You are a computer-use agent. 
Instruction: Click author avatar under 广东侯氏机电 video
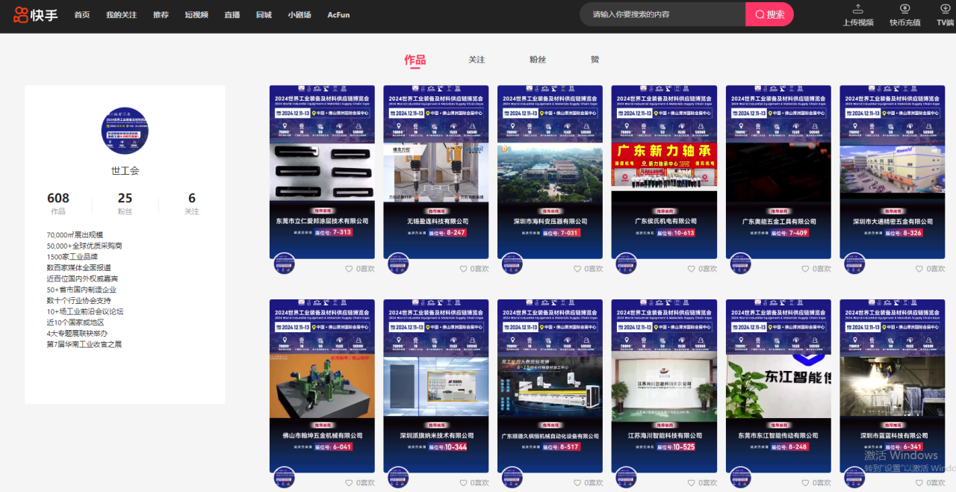pyautogui.click(x=626, y=264)
